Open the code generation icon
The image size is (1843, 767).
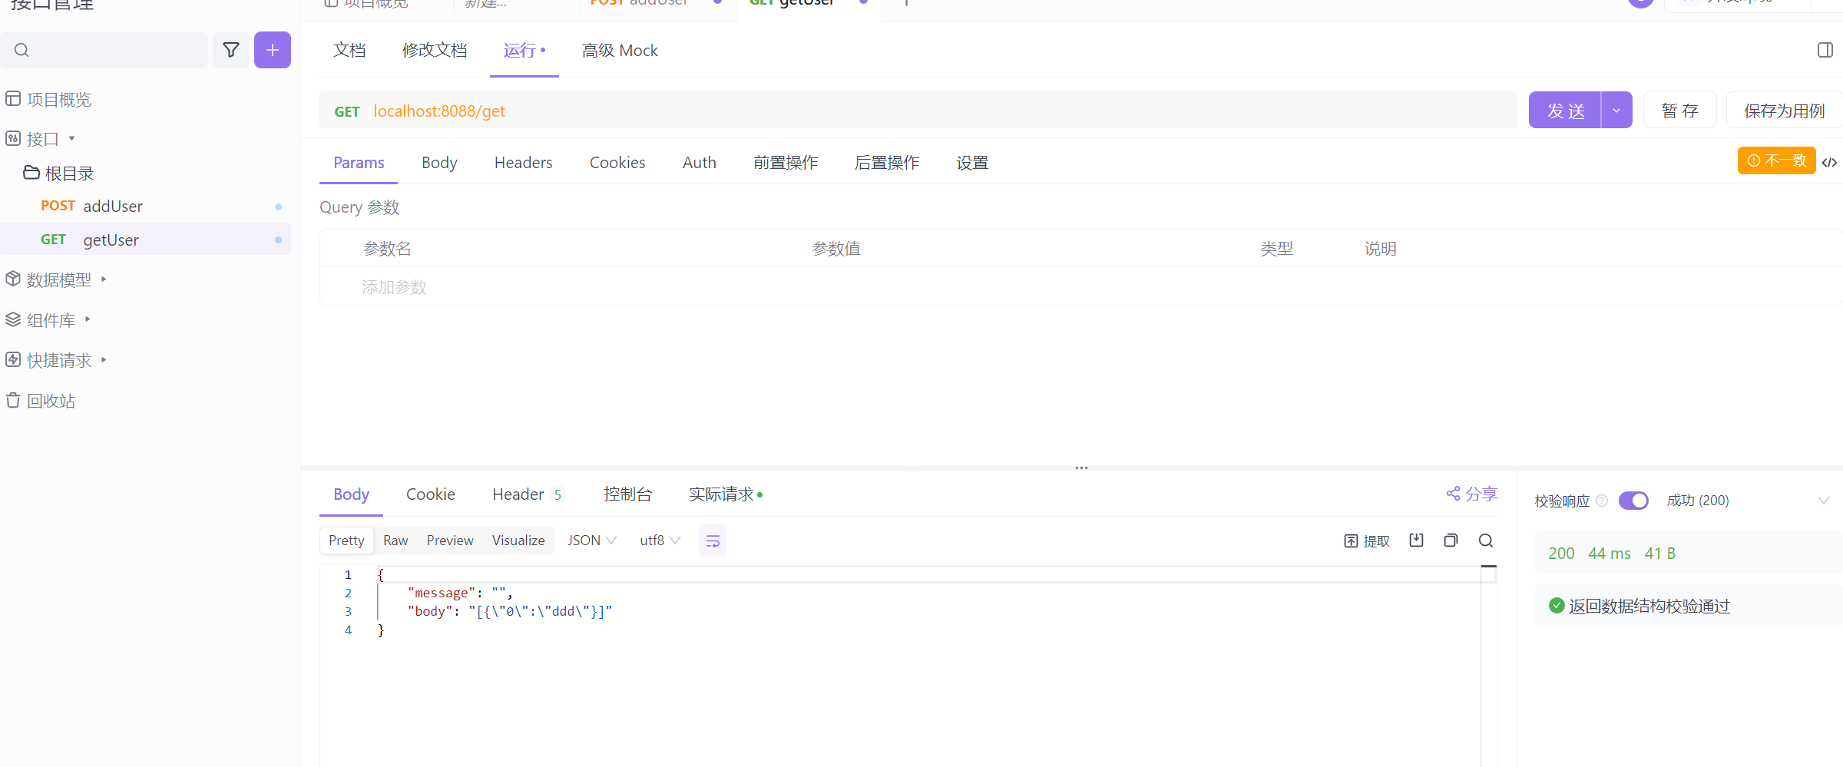[x=1830, y=162]
